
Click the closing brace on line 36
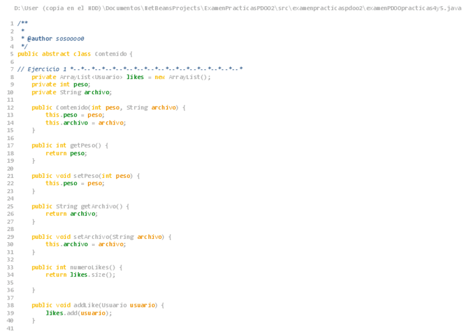pos(34,290)
